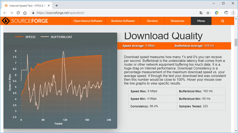Maximize the Chrome window

(223, 3)
